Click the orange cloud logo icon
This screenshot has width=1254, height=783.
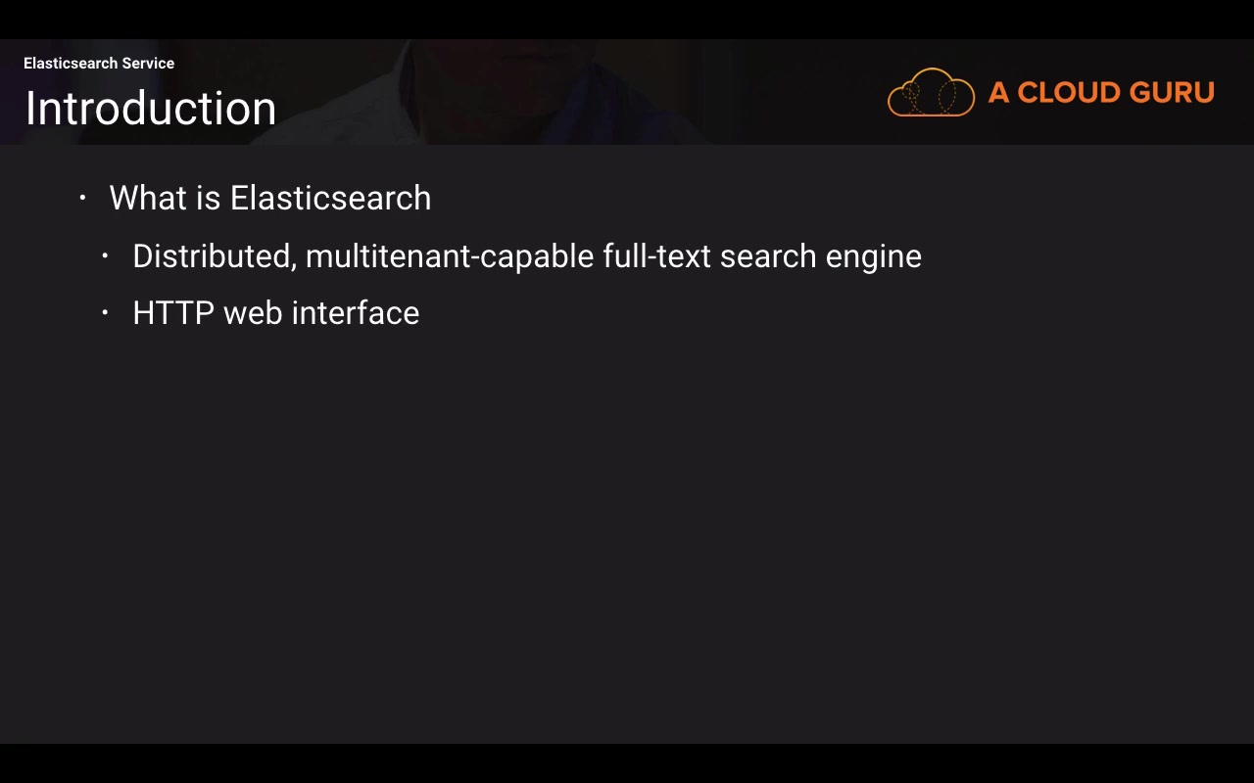point(931,93)
